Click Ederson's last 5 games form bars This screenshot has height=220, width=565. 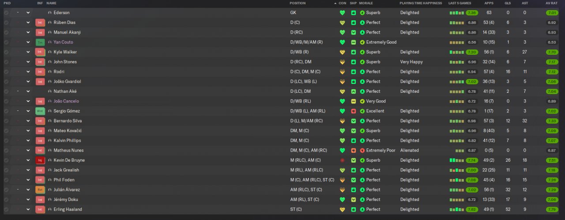457,13
